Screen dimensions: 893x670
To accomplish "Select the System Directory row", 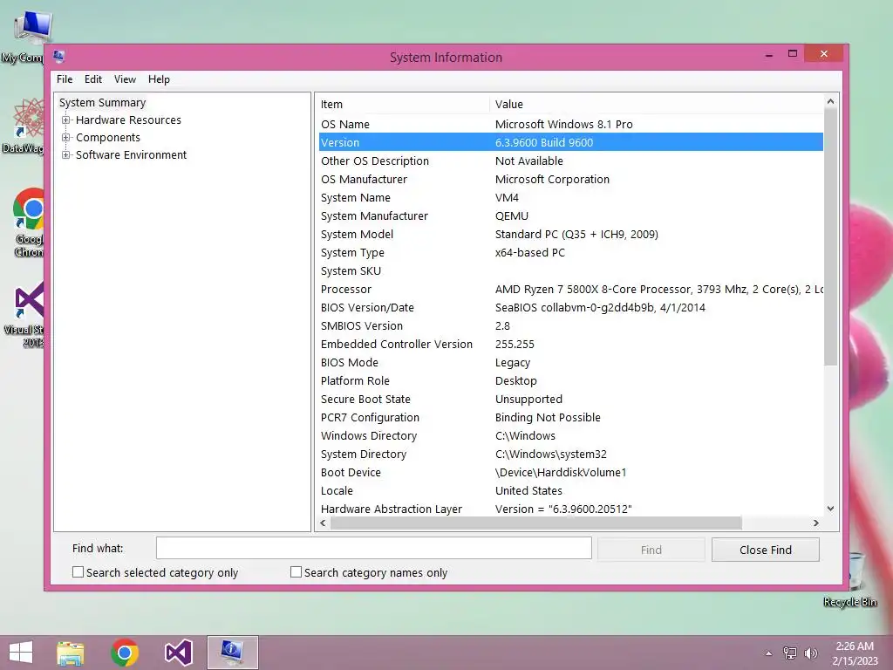I will click(570, 454).
